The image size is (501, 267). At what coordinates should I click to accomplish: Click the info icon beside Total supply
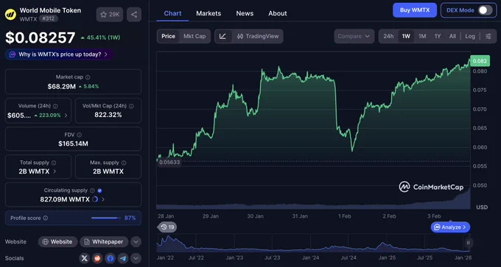point(54,163)
